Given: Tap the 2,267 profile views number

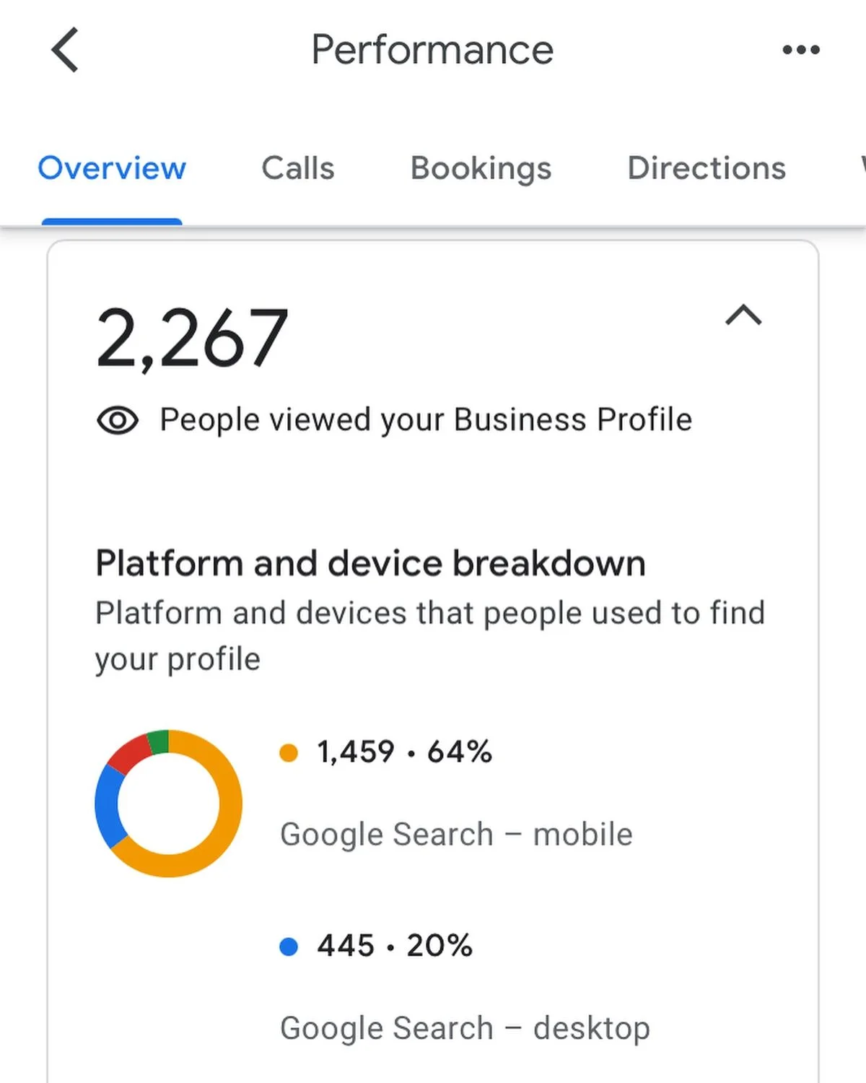Looking at the screenshot, I should pyautogui.click(x=192, y=338).
